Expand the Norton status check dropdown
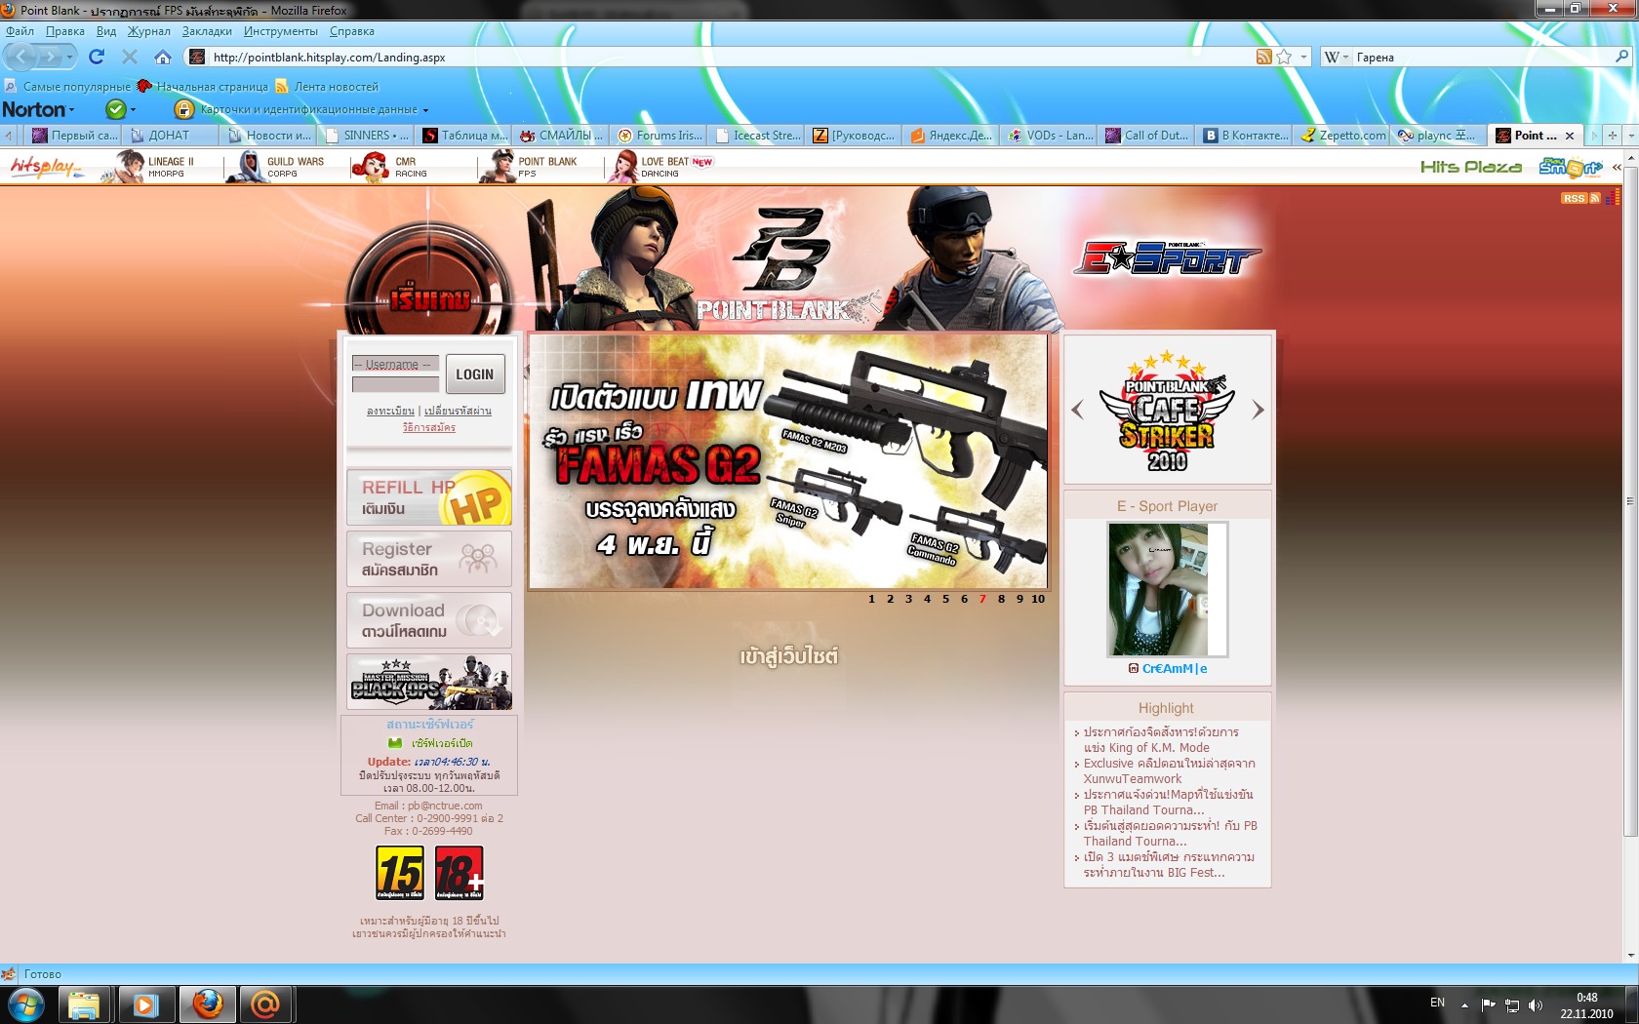1639x1024 pixels. [x=133, y=110]
